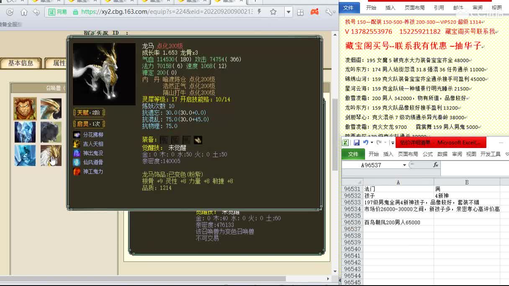
Task: Click the Excel cell containing 法门
Action: click(x=398, y=189)
